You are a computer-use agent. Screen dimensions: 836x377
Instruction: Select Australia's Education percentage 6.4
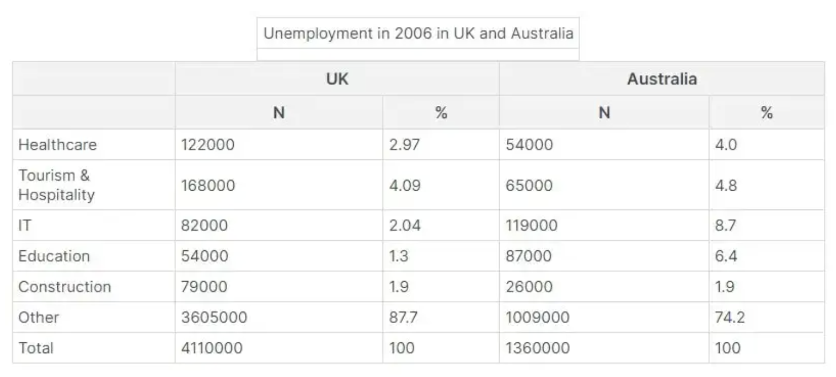[x=726, y=256]
